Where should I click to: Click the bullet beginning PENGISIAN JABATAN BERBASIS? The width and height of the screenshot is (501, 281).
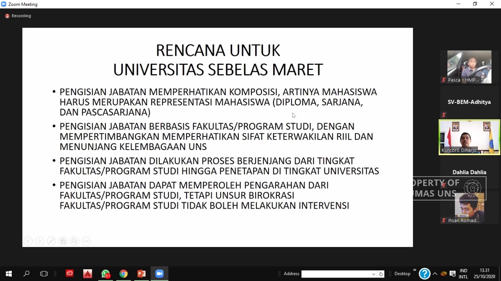(216, 136)
